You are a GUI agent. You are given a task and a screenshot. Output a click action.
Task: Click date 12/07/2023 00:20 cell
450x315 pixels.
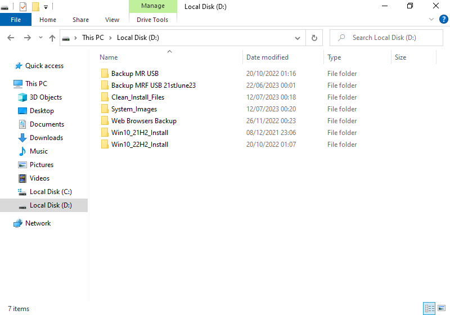(x=271, y=109)
